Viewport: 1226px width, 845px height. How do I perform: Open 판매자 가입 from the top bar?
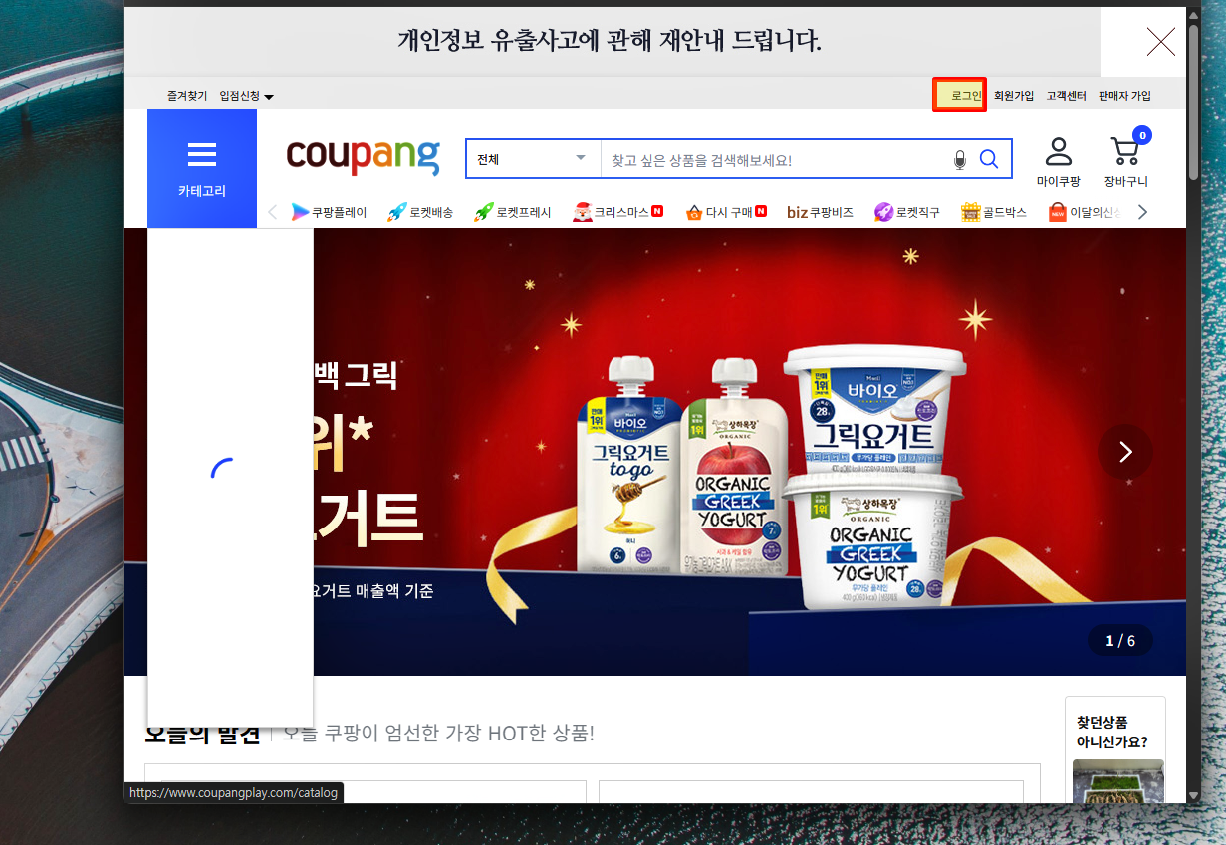(1124, 96)
